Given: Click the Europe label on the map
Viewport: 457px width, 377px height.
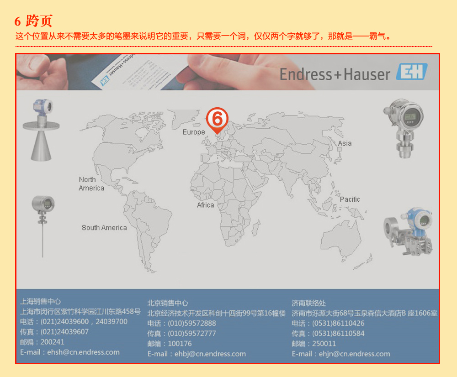Looking at the screenshot, I should pos(194,132).
